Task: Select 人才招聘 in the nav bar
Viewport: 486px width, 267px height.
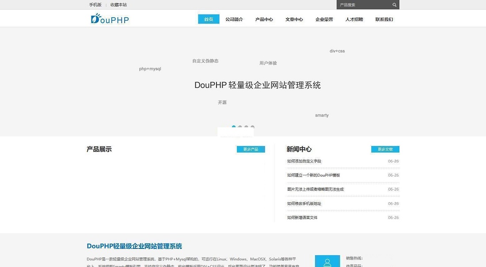Action: tap(354, 19)
